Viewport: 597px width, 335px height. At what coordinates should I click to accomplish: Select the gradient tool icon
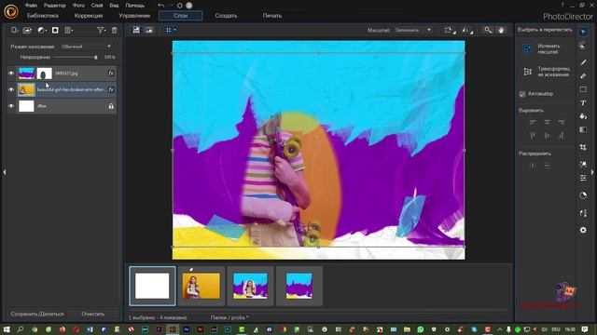pos(583,129)
